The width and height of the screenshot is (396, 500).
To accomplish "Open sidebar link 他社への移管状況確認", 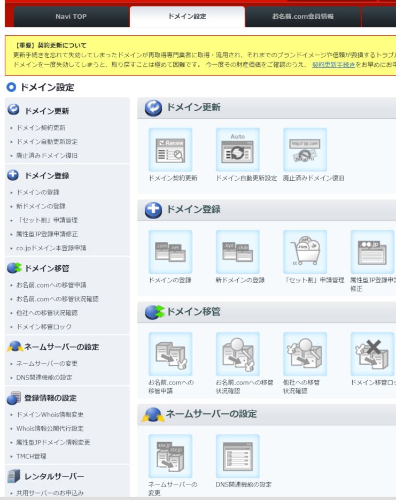I will (47, 313).
